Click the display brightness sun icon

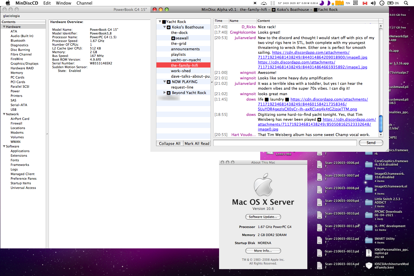point(255,3)
